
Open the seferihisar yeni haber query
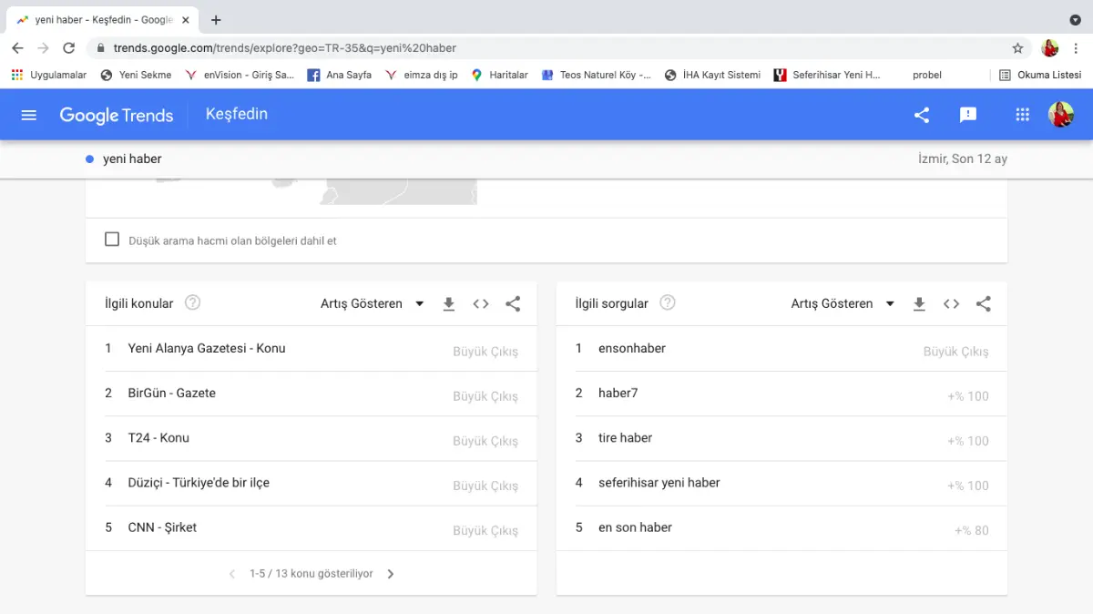pos(659,482)
